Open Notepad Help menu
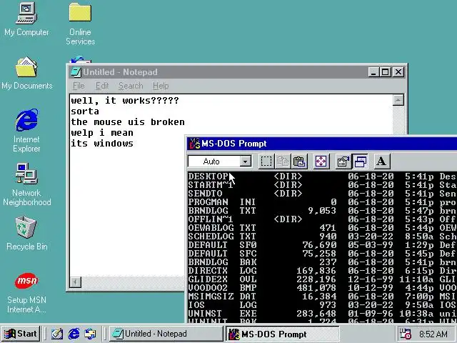The width and height of the screenshot is (457, 343). click(161, 86)
